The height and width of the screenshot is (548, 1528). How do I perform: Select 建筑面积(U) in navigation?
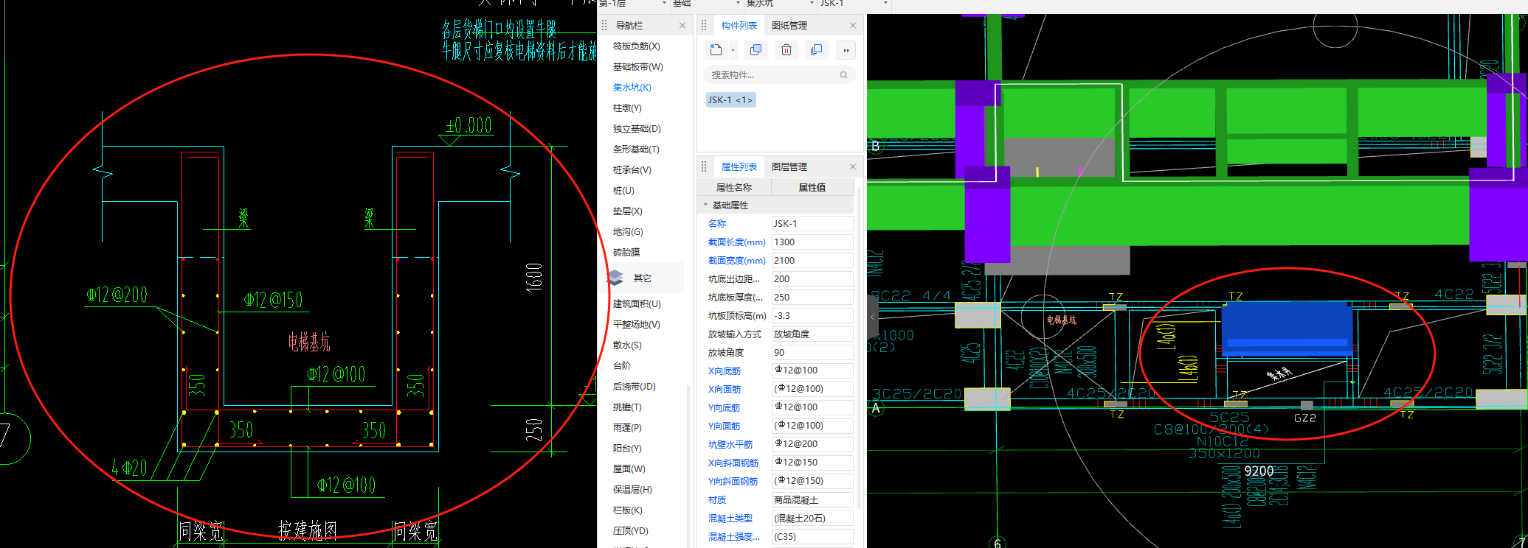[637, 303]
